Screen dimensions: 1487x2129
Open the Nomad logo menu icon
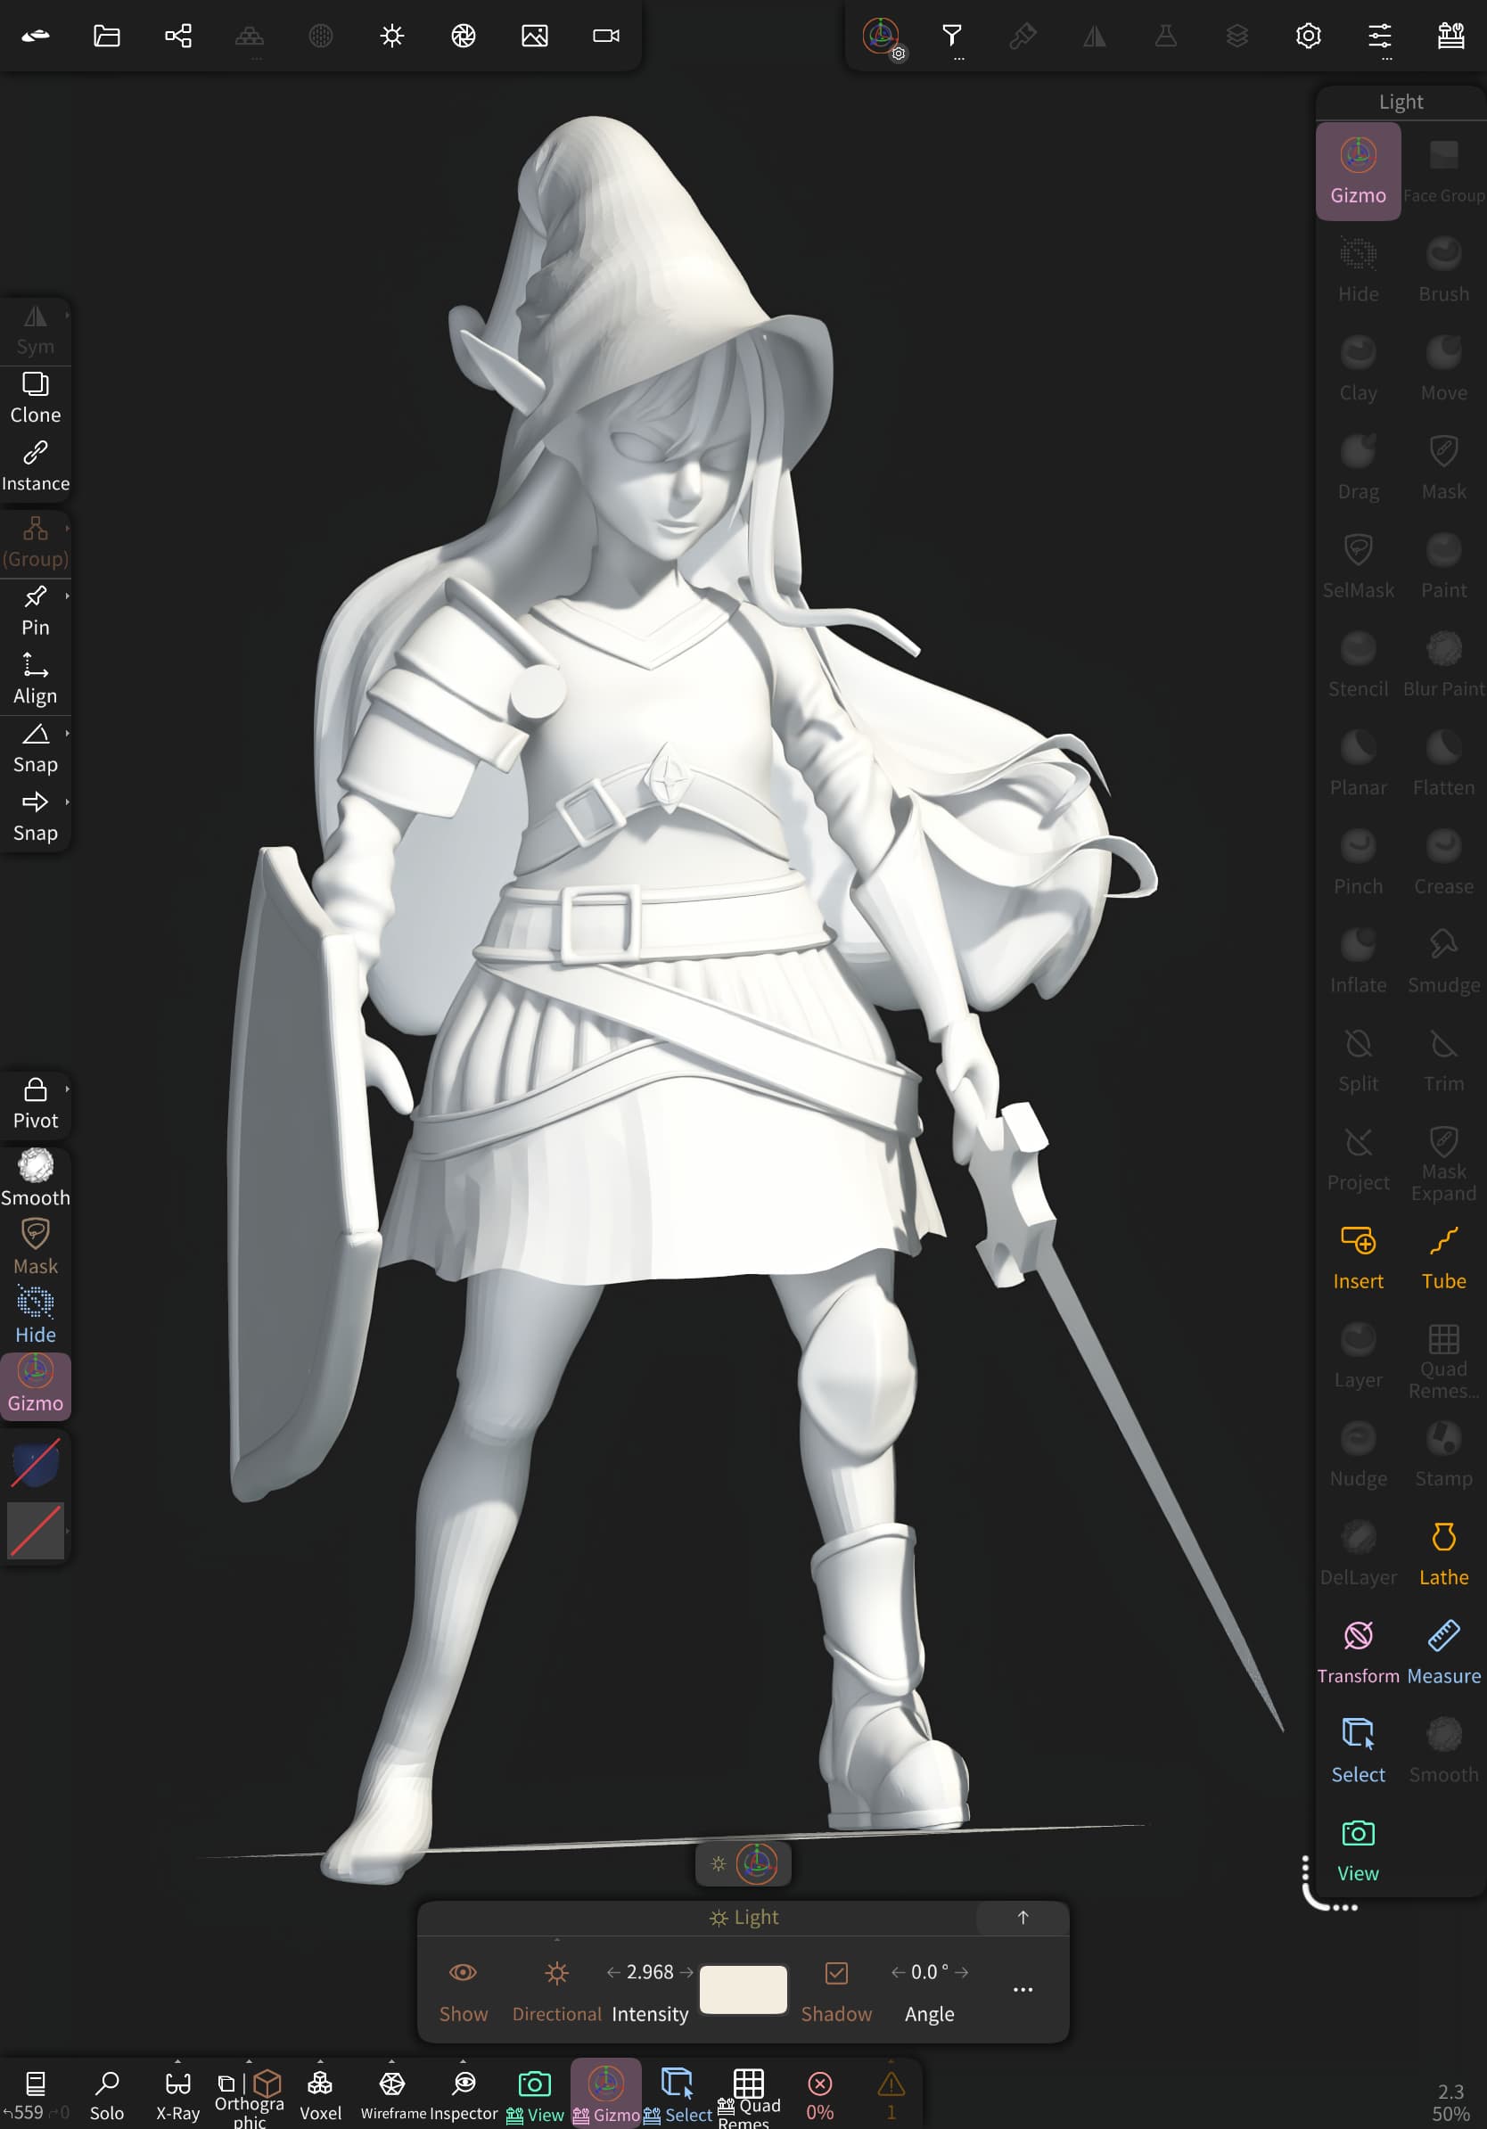coord(36,36)
